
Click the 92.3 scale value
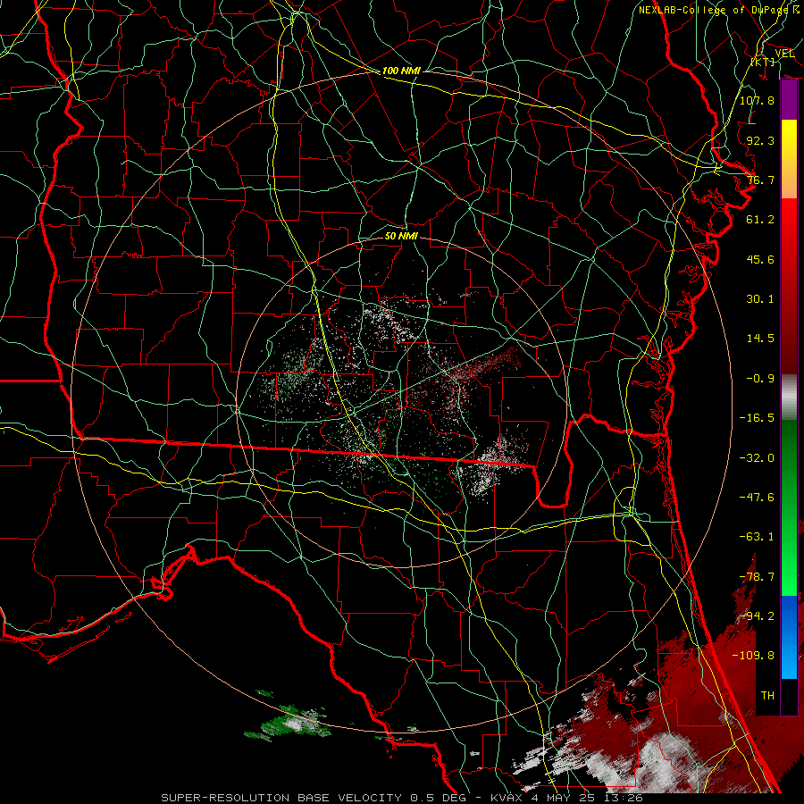(x=760, y=140)
